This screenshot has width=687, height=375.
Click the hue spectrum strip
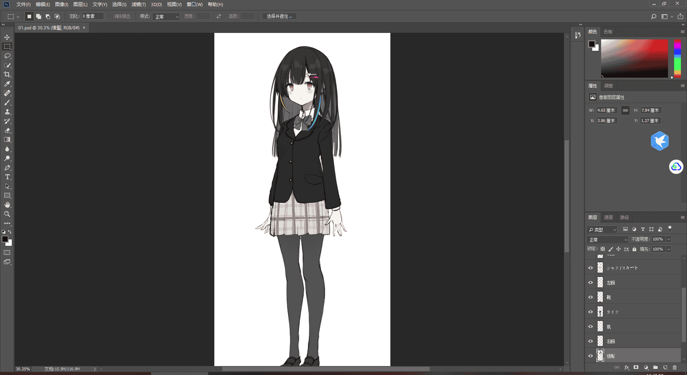(x=677, y=58)
